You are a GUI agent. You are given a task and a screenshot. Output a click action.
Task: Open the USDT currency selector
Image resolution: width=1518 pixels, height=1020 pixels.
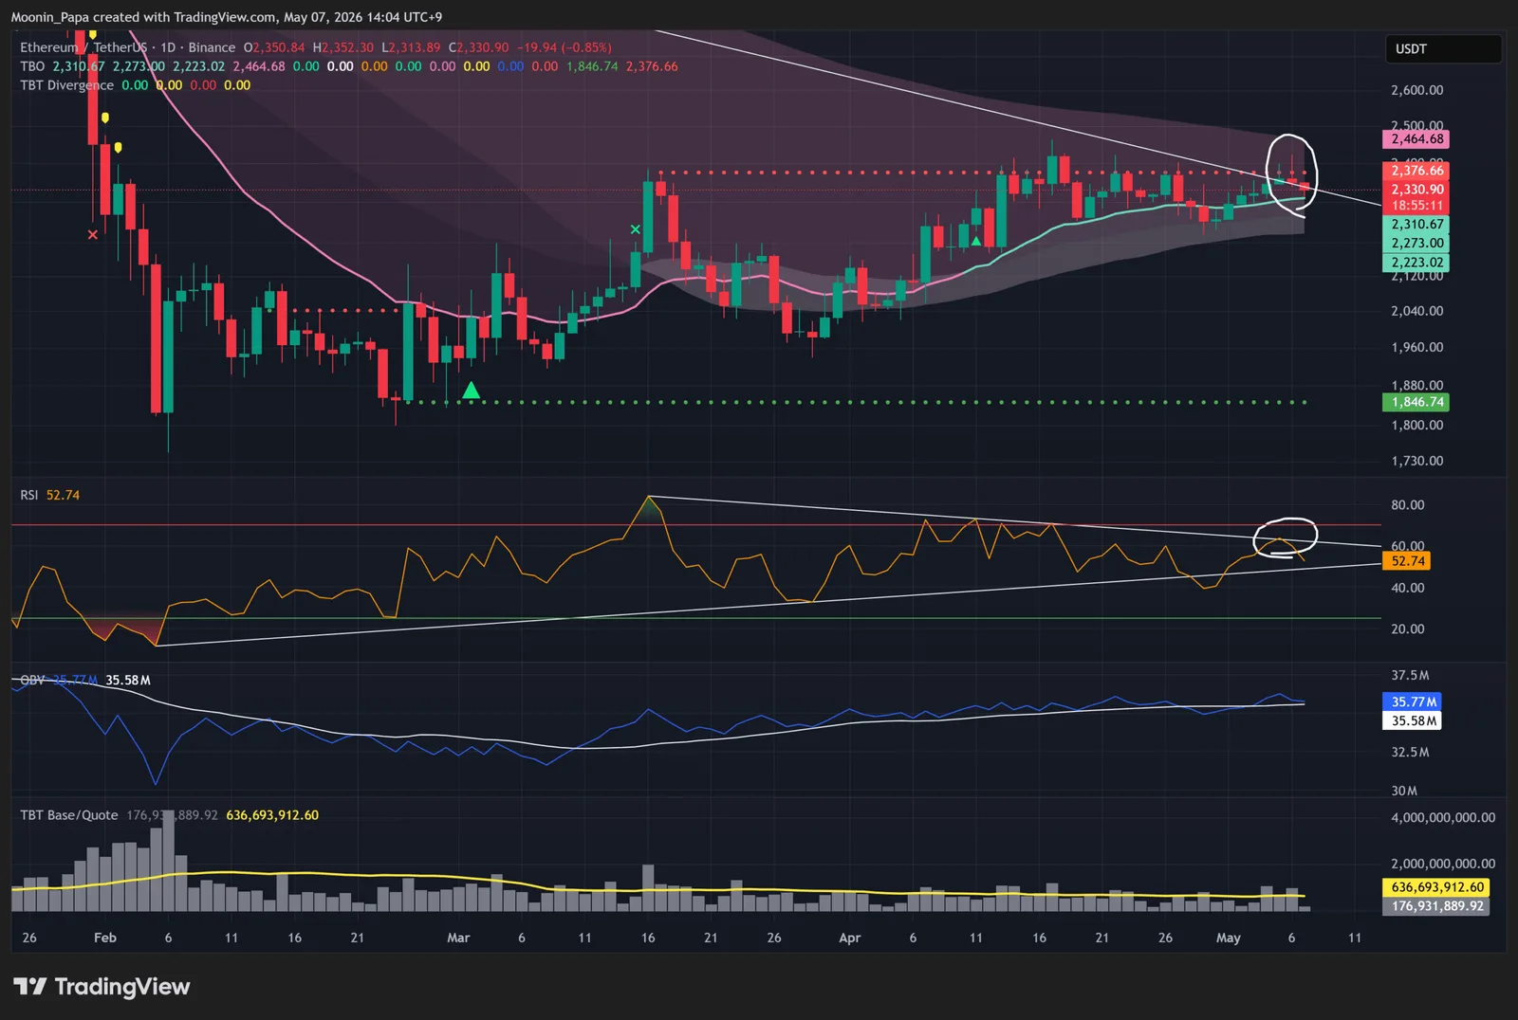(1443, 48)
